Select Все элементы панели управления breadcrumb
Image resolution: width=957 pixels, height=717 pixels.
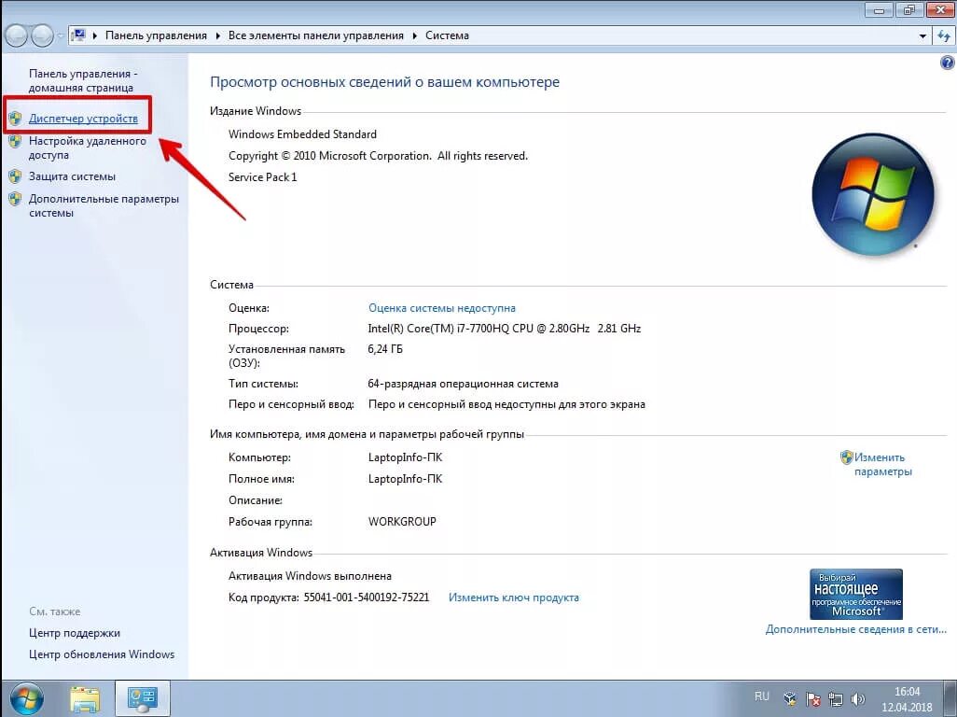click(316, 35)
